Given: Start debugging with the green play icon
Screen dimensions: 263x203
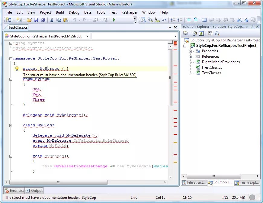Looking at the screenshot, I should (x=114, y=20).
